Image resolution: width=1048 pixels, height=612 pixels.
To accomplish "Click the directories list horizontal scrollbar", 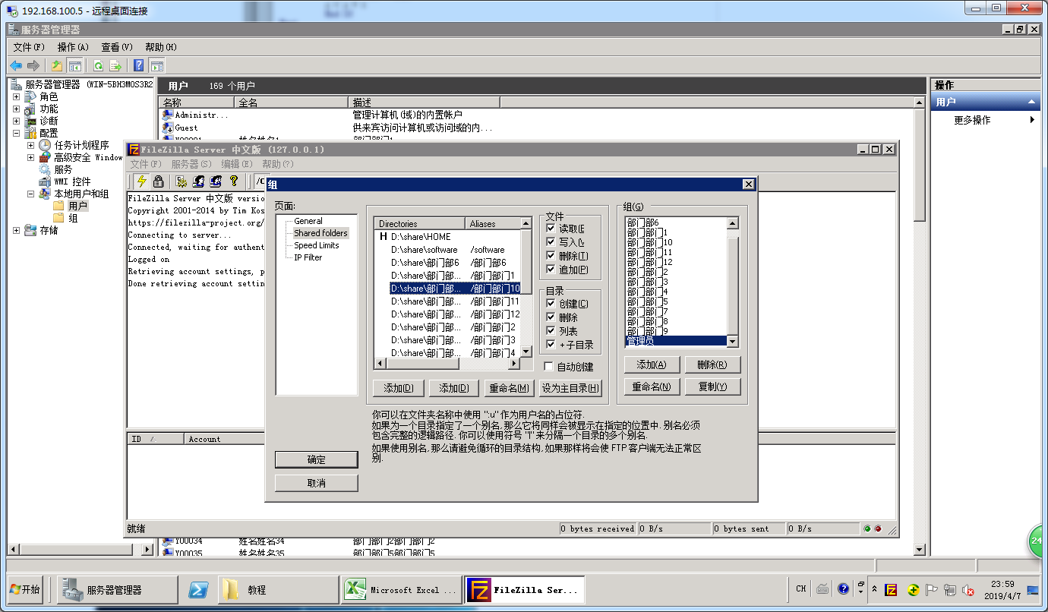I will click(x=447, y=364).
